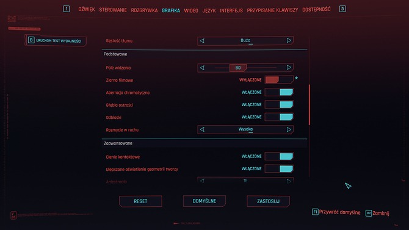Click the Odblaski label
The height and width of the screenshot is (230, 409).
coord(114,117)
